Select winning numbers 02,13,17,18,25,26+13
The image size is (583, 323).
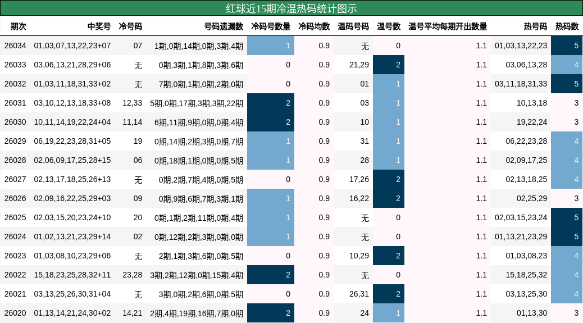click(x=72, y=180)
